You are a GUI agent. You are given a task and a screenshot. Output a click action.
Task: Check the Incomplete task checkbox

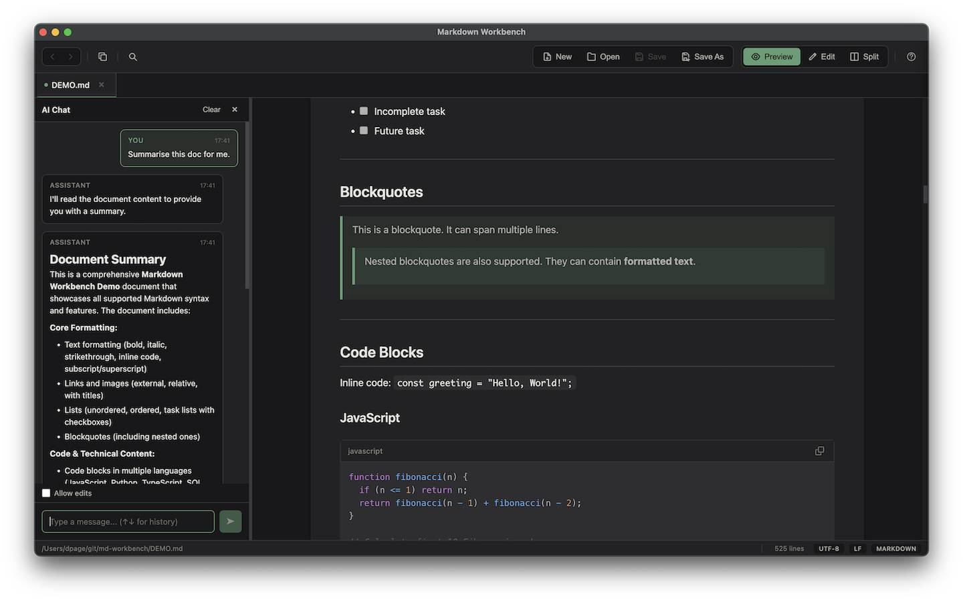363,110
